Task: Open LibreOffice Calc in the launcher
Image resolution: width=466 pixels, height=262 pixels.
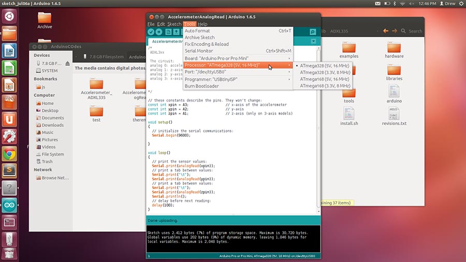Action: (x=9, y=68)
